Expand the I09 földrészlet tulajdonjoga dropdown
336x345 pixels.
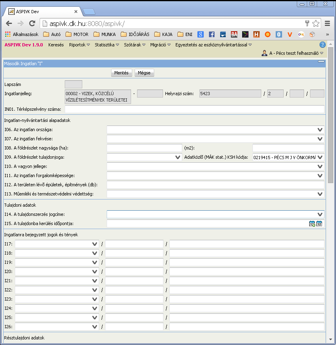[x=178, y=158]
